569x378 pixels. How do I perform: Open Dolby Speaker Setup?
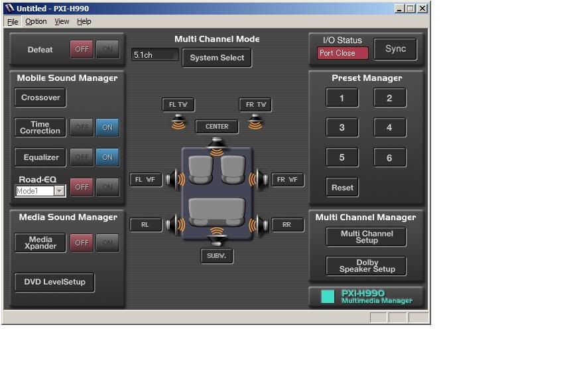pyautogui.click(x=366, y=266)
